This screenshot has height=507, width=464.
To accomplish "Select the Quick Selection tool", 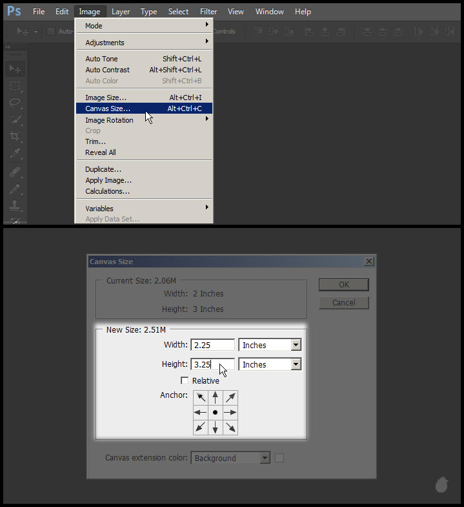I will (15, 119).
